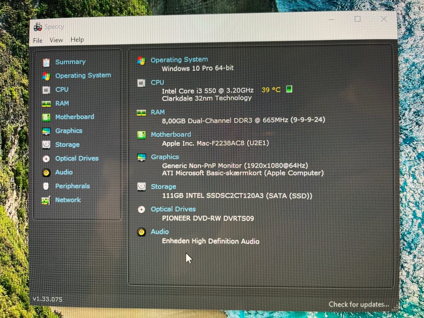Go to the RAM section in sidebar
424x318 pixels.
click(62, 103)
